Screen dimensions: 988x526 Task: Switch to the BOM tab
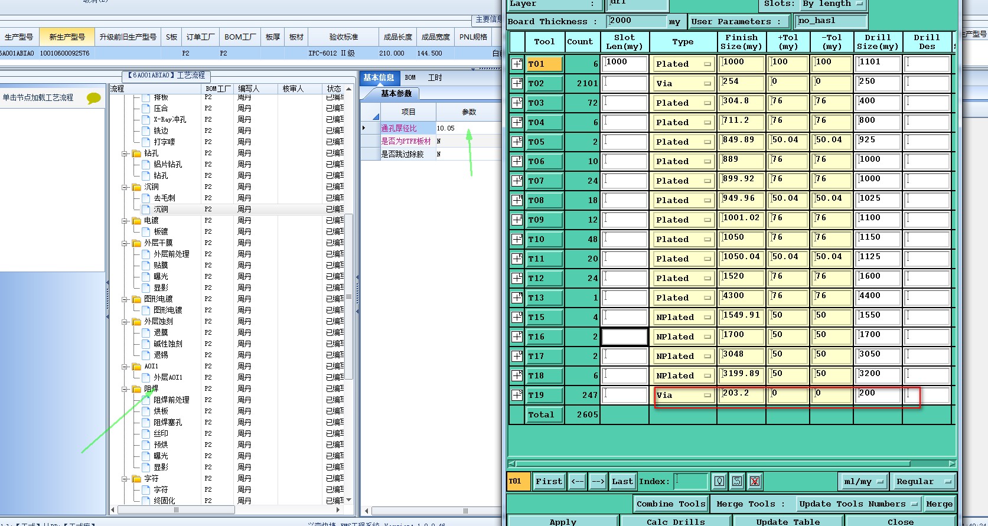coord(410,78)
